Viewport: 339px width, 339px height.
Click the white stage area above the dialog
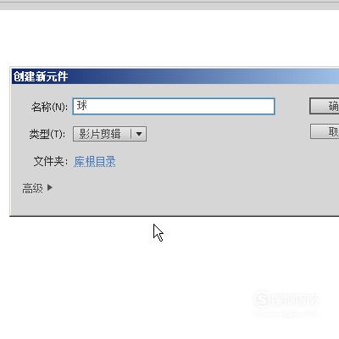pos(169,38)
